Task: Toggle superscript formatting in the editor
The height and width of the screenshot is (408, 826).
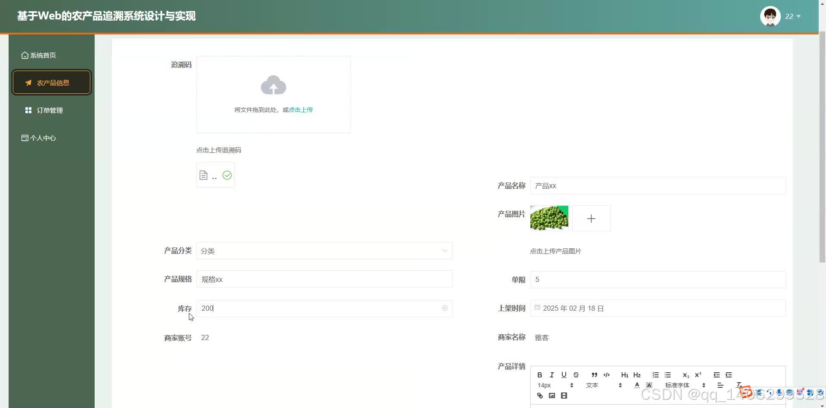Action: pyautogui.click(x=697, y=374)
